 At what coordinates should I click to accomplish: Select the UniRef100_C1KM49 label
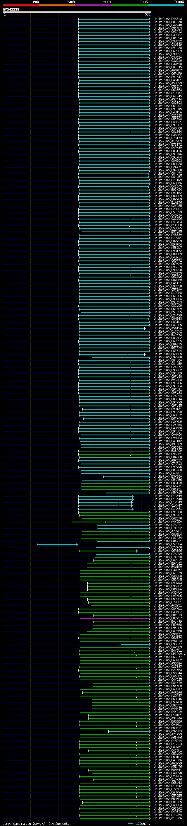coord(167,496)
